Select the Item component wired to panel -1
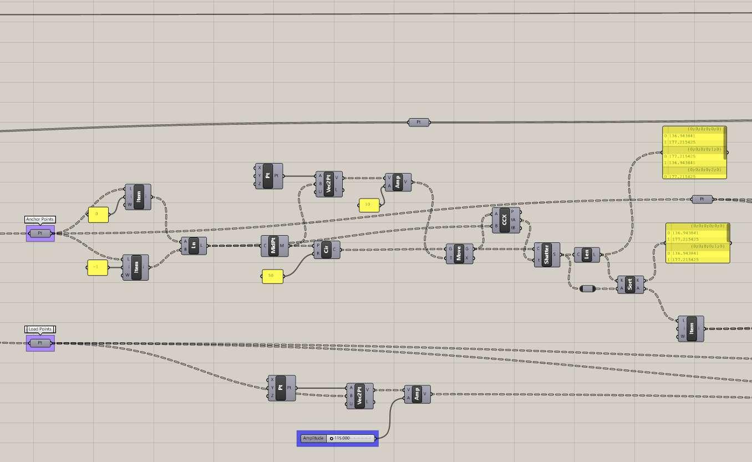752x462 pixels. click(x=136, y=267)
